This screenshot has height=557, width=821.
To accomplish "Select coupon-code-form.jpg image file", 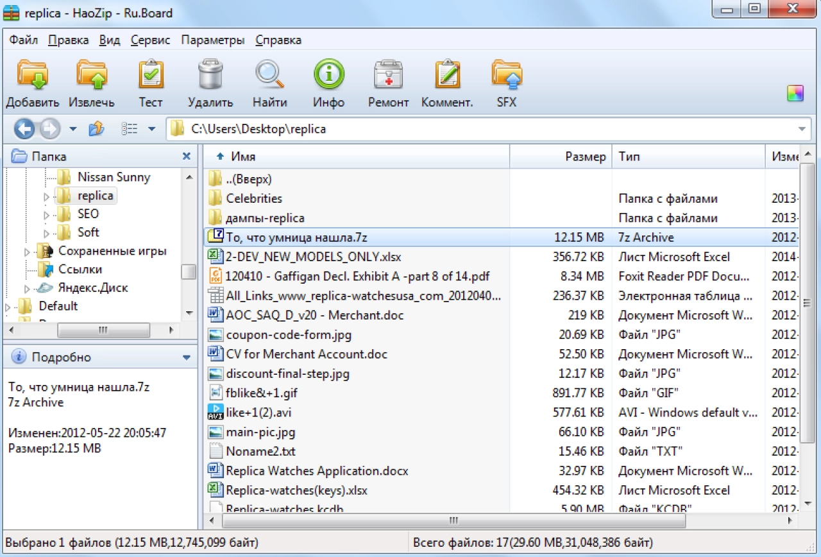I will (500, 335).
